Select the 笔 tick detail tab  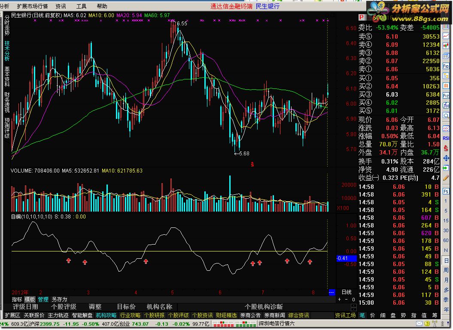362,315
